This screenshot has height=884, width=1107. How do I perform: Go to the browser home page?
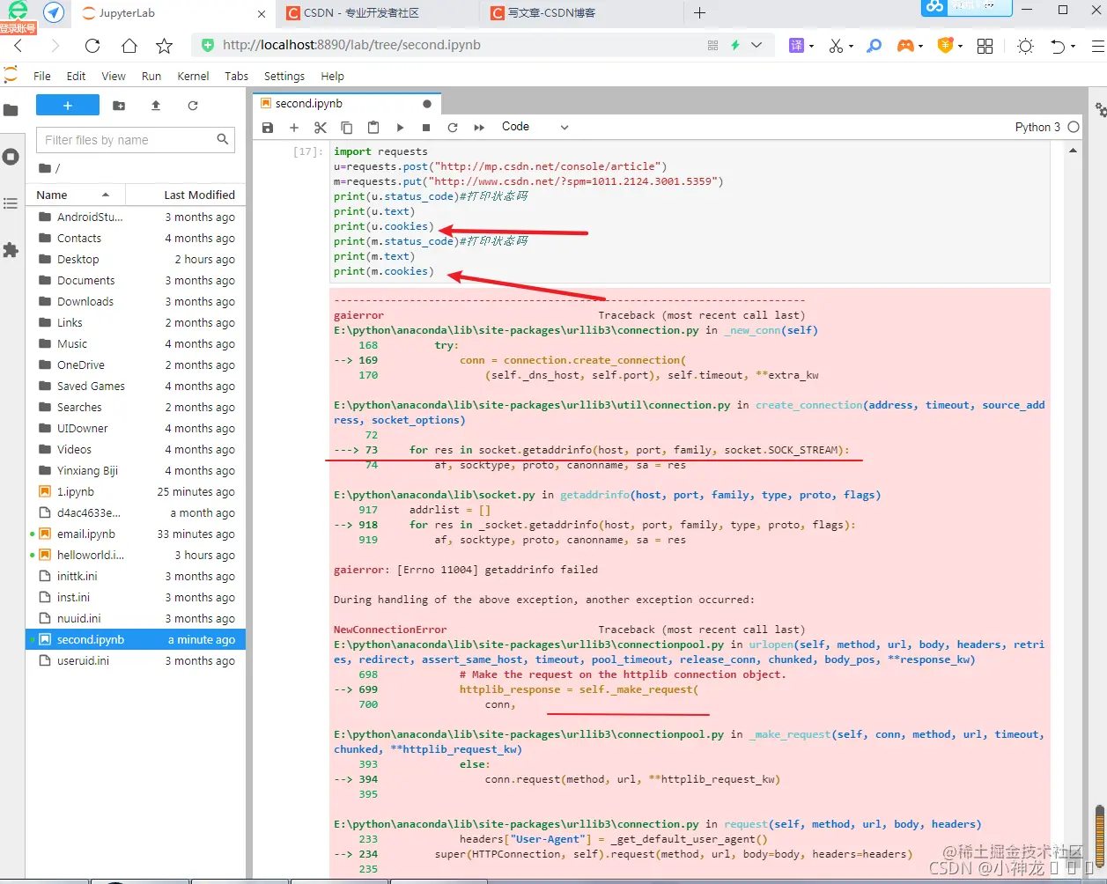click(x=129, y=46)
